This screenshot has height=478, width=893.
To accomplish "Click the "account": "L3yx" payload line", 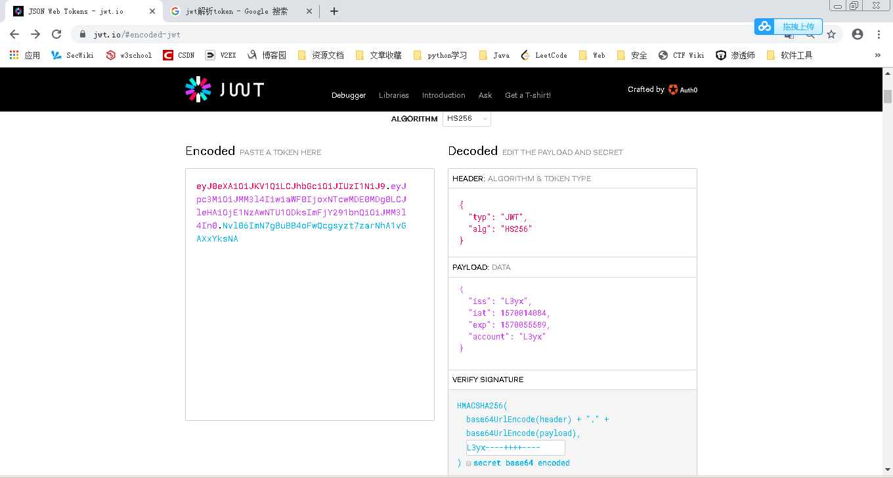I will 507,337.
